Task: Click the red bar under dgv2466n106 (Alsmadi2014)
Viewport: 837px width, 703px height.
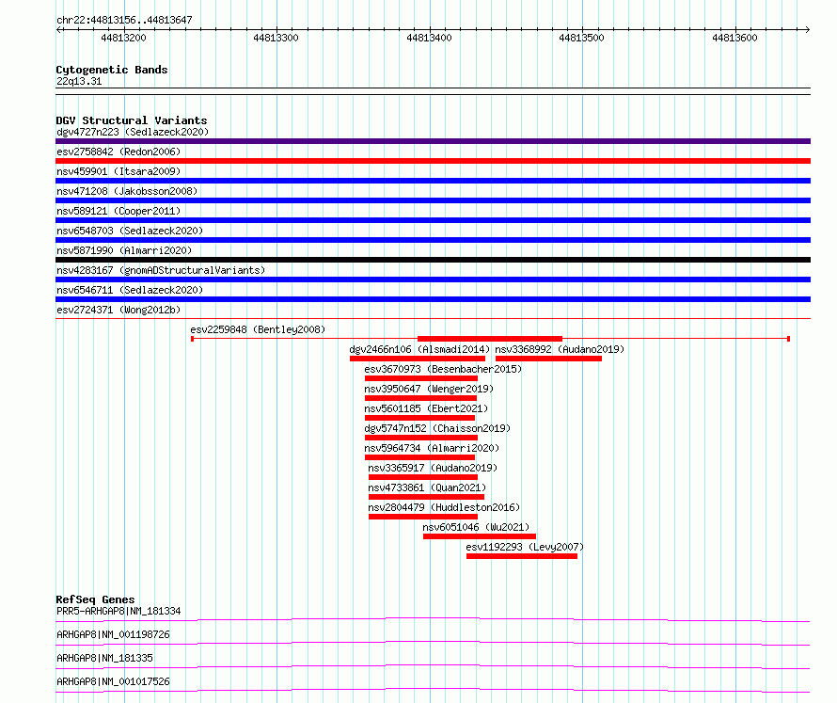Action: coord(418,359)
